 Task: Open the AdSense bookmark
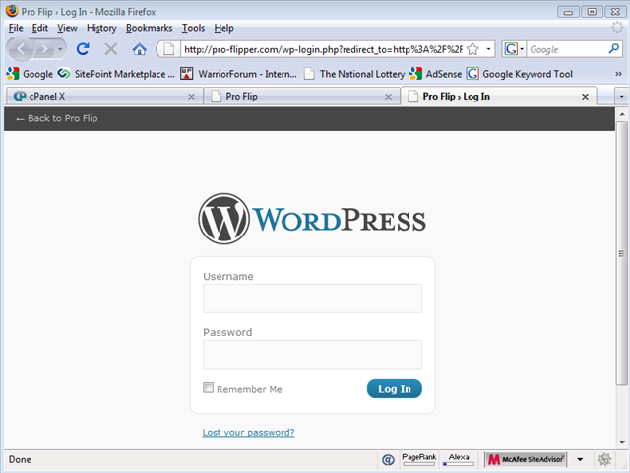coord(435,74)
